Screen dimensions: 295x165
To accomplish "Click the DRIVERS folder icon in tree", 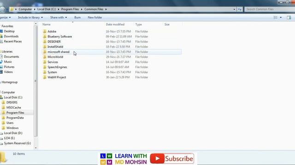I will pyautogui.click(x=3, y=102).
